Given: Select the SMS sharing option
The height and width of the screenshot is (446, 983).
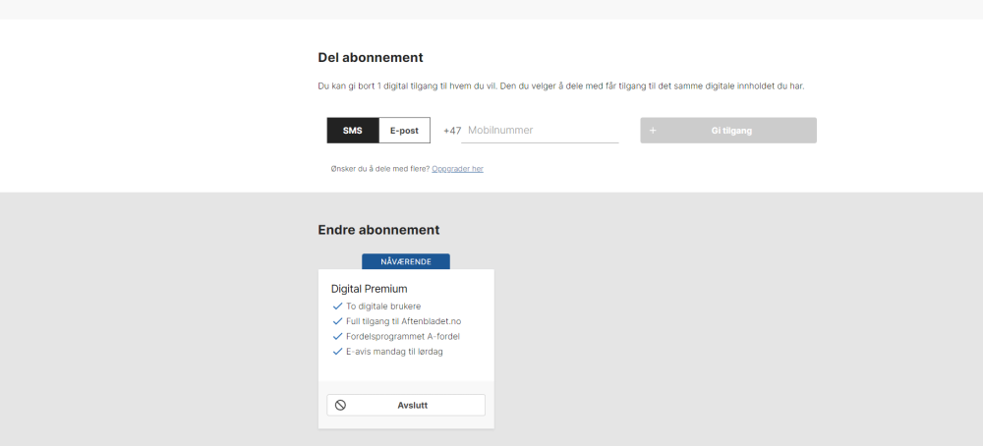Looking at the screenshot, I should [x=352, y=131].
